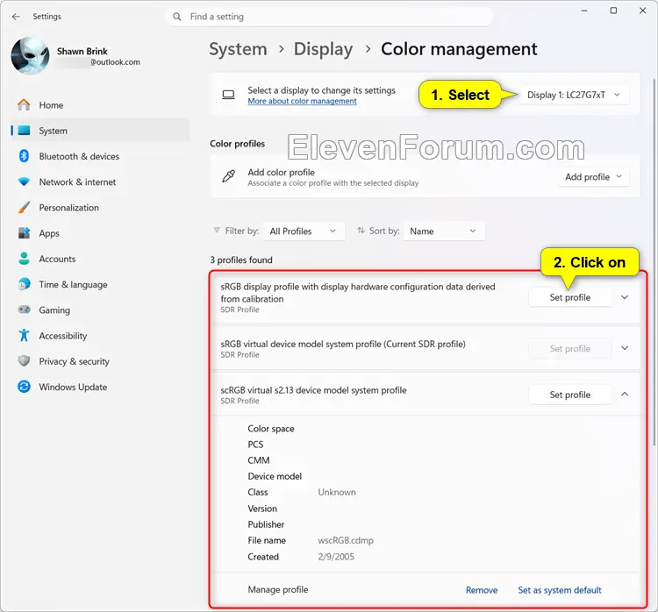
Task: Click the 3 profiles found text
Action: point(241,260)
